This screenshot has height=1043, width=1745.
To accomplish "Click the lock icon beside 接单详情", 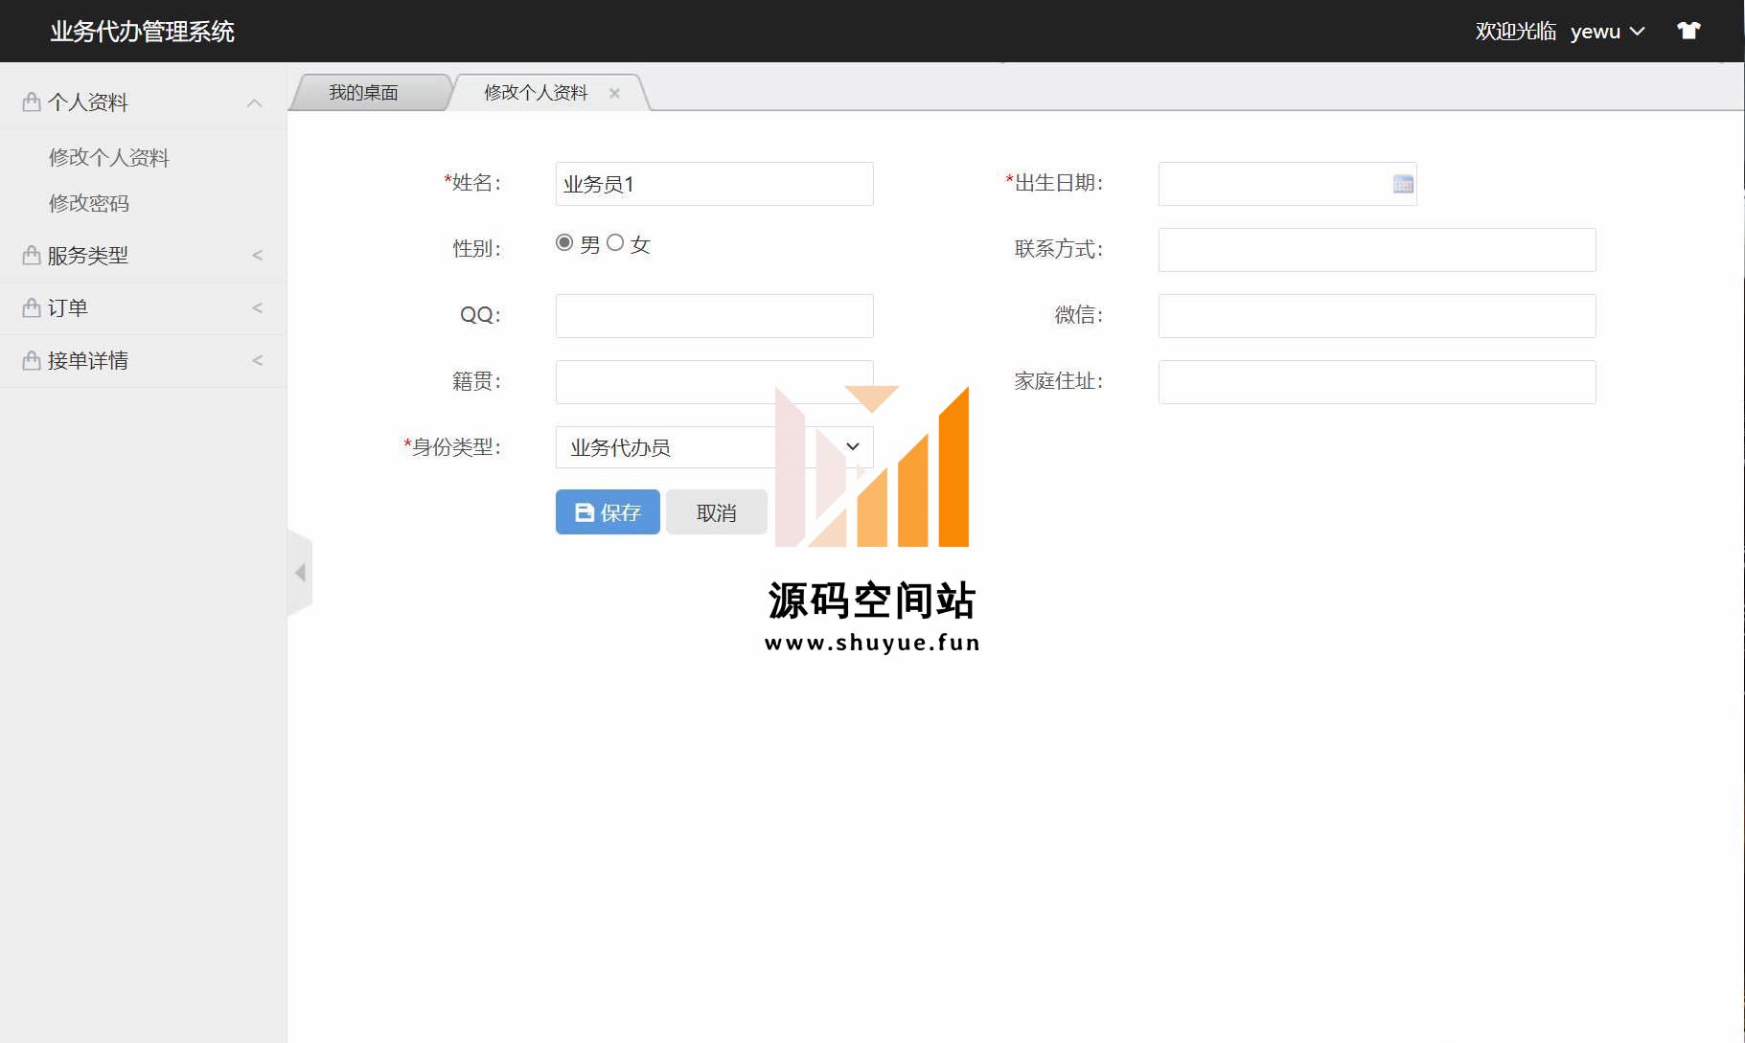I will 32,360.
